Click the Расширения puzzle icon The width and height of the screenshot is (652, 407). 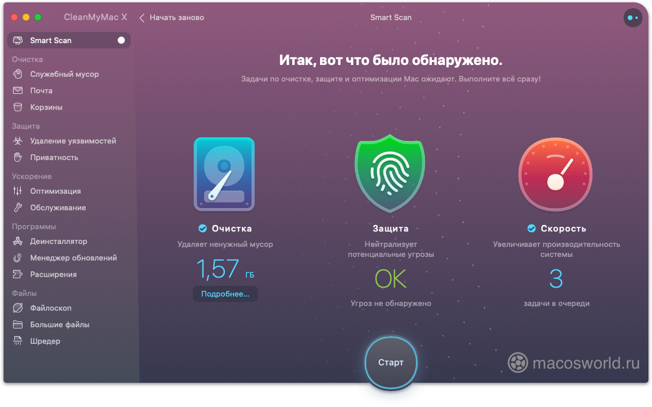point(18,275)
